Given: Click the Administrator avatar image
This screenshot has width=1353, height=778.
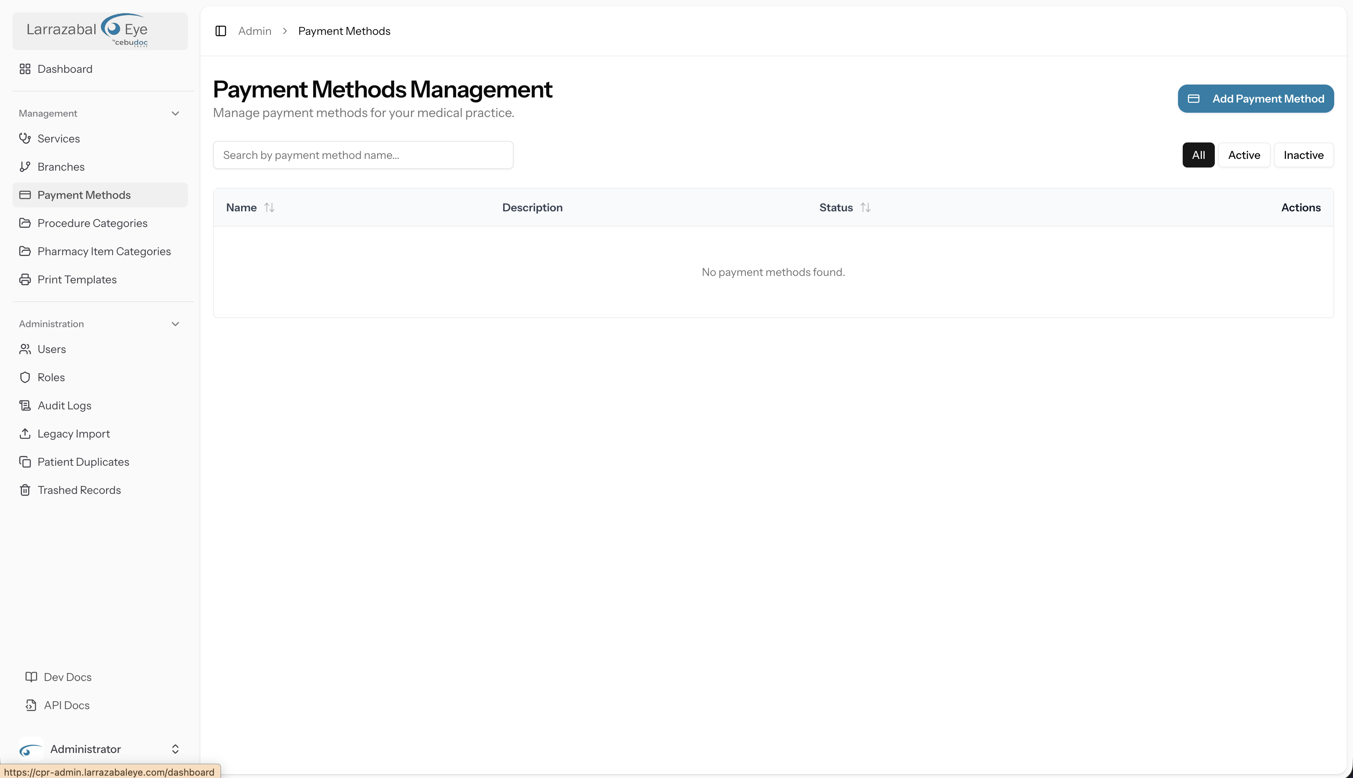Looking at the screenshot, I should 31,749.
